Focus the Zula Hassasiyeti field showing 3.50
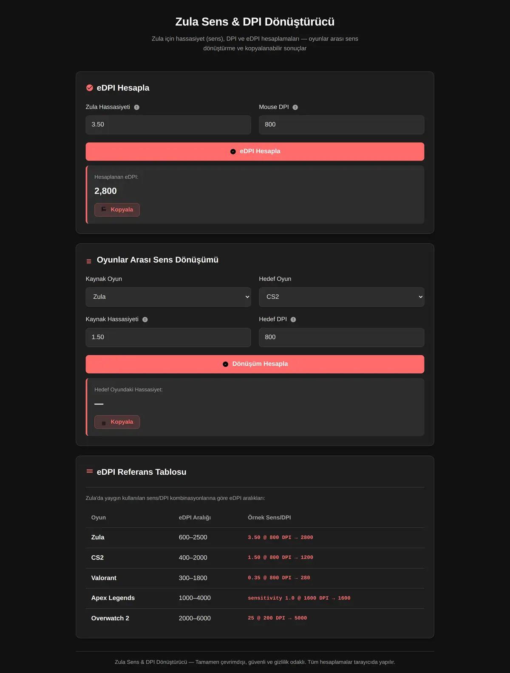 [168, 125]
